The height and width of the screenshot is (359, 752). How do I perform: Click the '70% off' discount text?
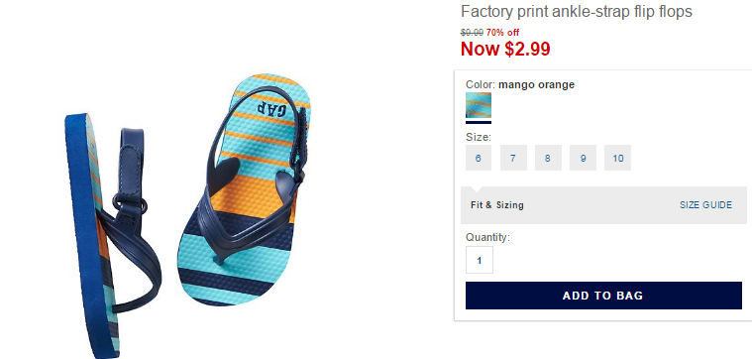click(x=502, y=33)
